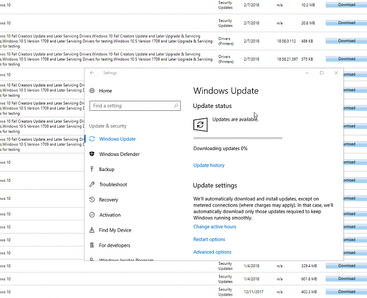The height and width of the screenshot is (298, 367).
Task: Click the Windows Update sync icon in sidebar
Action: click(92, 139)
